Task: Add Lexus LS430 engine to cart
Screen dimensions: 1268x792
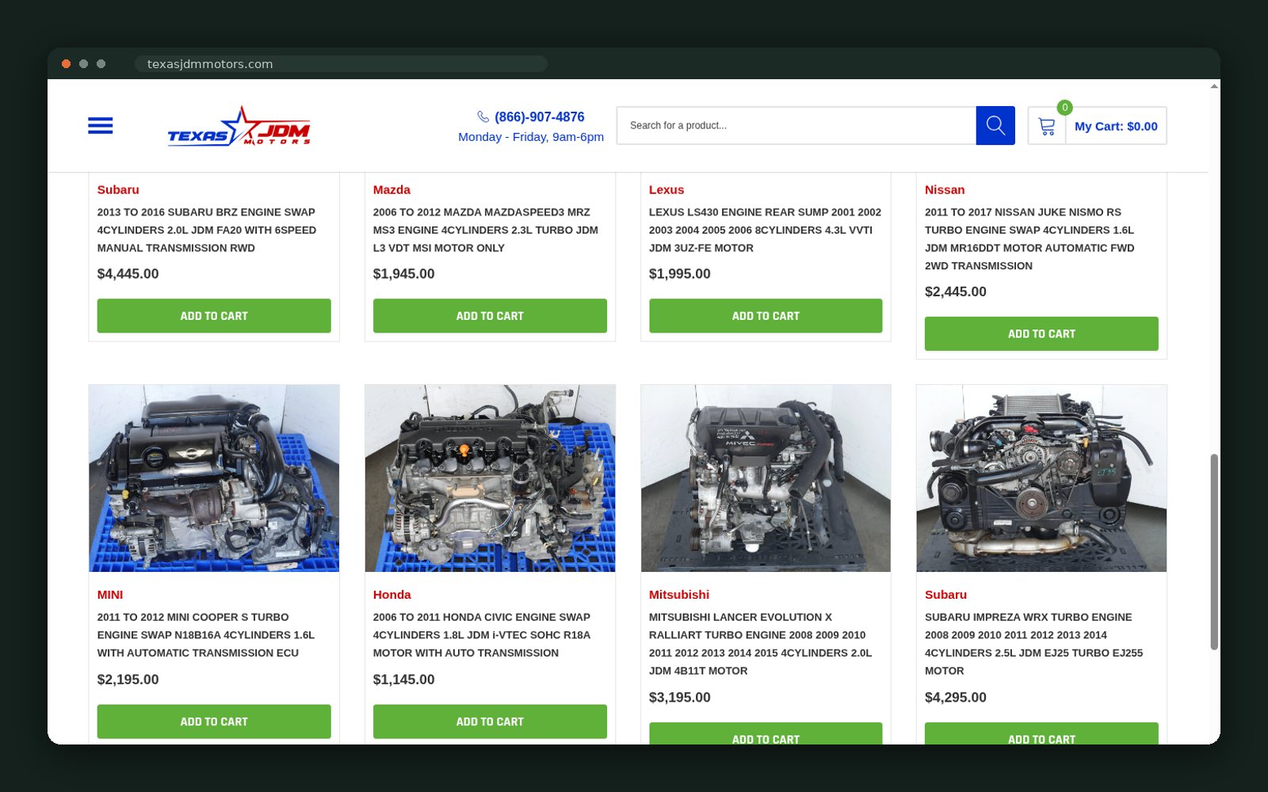Action: 766,316
